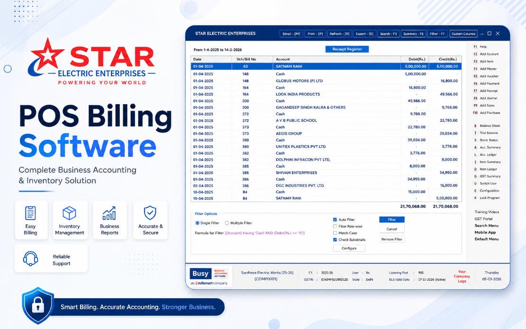526x329 pixels.
Task: Click the Email - [M] toolbar button
Action: pos(291,34)
